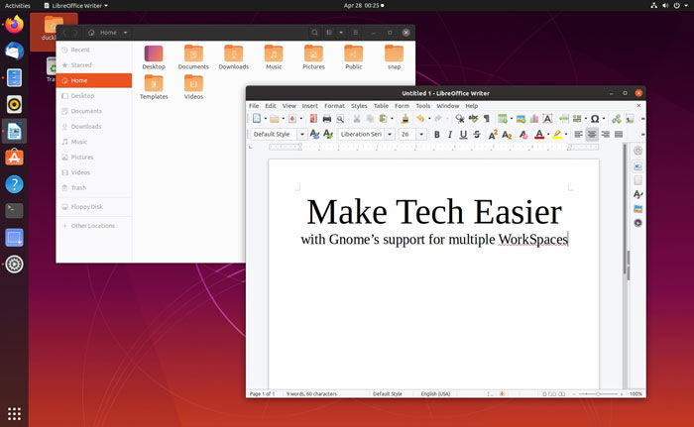Screen dimensions: 694x427
Task: Toggle Bold formatting
Action: pyautogui.click(x=436, y=135)
